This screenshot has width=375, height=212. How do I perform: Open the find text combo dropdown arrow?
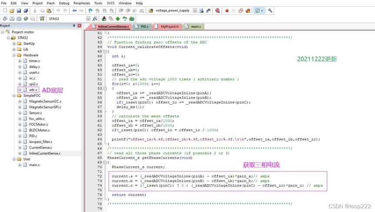tap(195, 10)
